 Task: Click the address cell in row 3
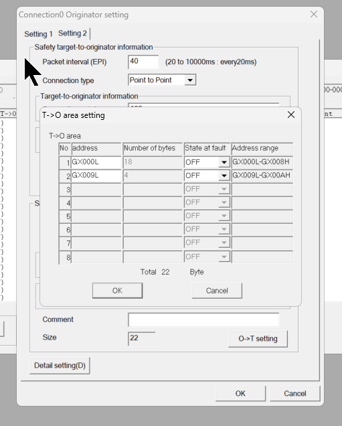96,189
